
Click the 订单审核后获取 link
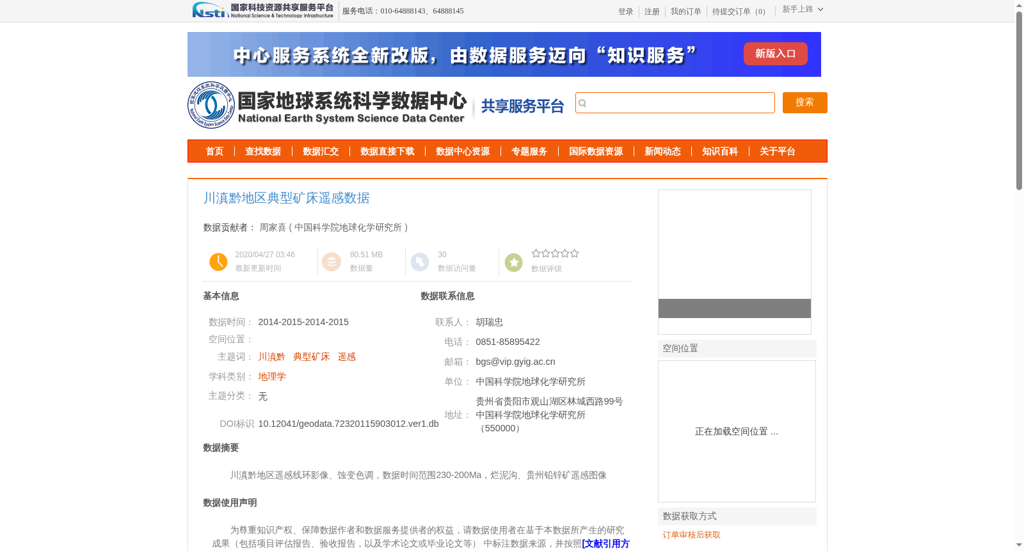(x=691, y=535)
